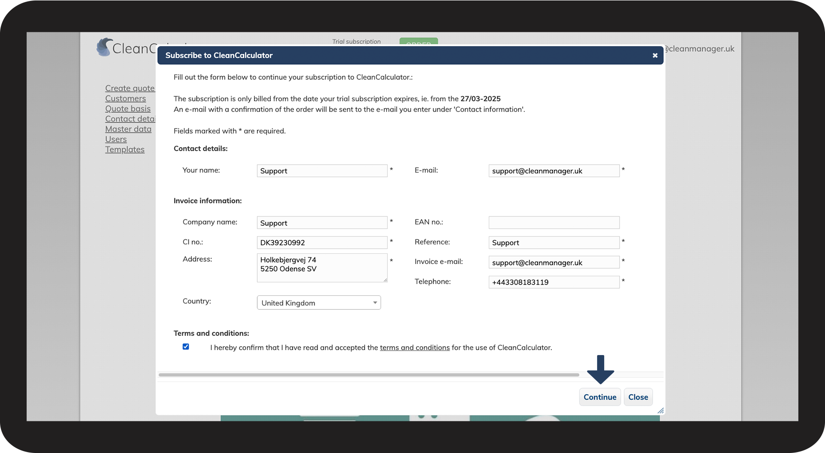Open the Country dropdown

pos(319,303)
